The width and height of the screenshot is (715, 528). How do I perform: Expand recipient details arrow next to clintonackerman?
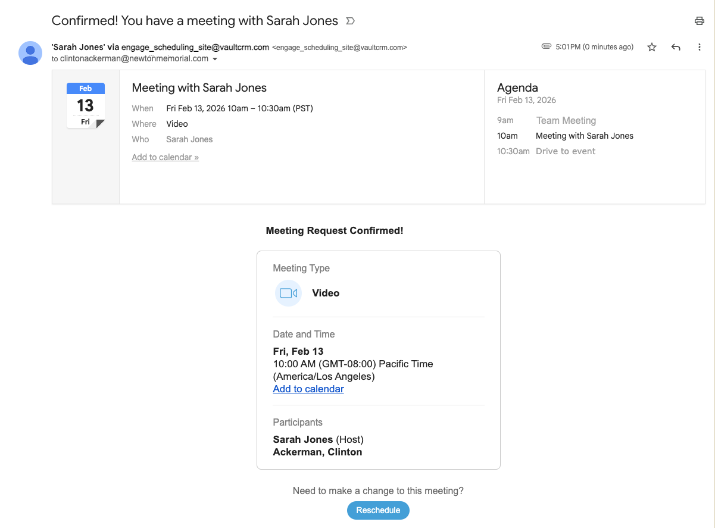pyautogui.click(x=215, y=59)
